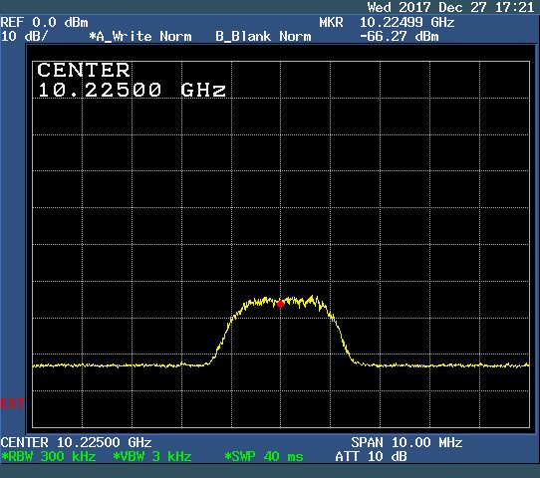Select the REF 0.0 dBm reference level

click(x=44, y=23)
